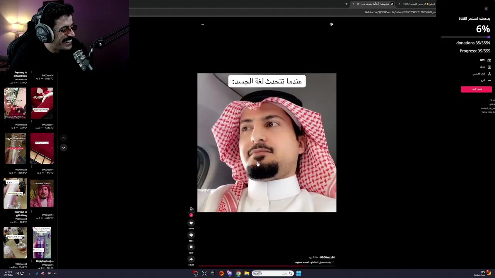
Task: Open a new browser tab plus
Action: pyautogui.click(x=346, y=4)
